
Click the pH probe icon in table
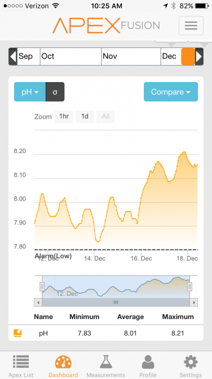(x=18, y=333)
